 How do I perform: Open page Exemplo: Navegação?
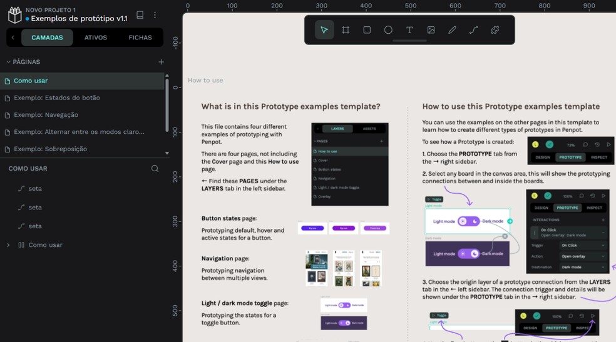pos(82,115)
